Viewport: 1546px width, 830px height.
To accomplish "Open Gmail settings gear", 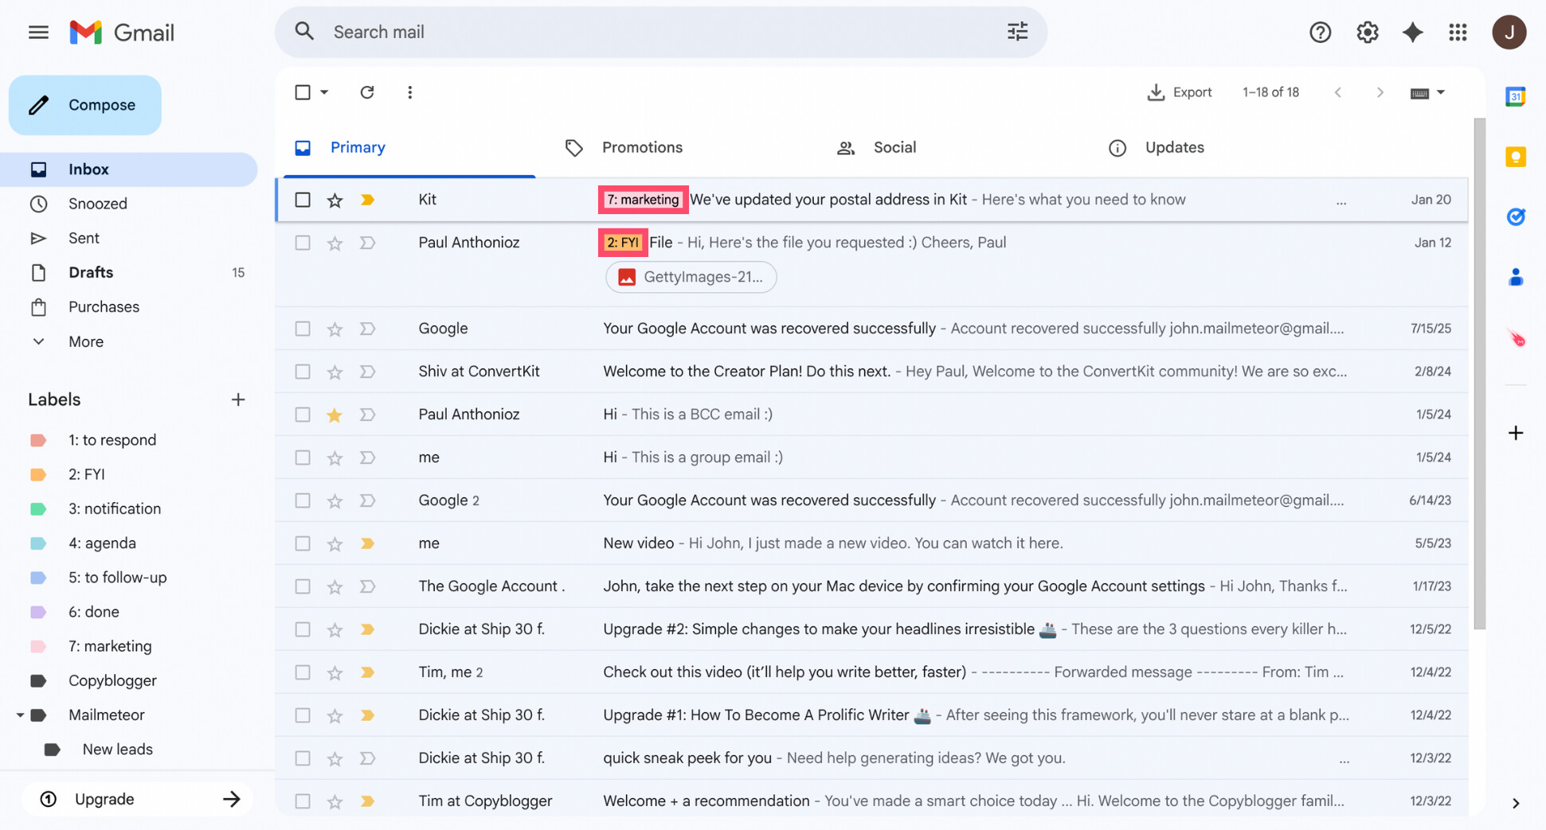I will (x=1367, y=32).
